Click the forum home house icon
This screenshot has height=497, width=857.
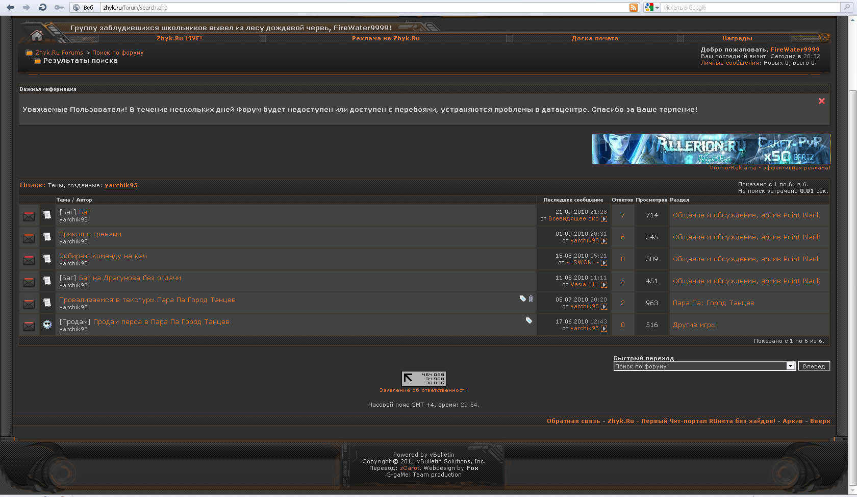[37, 35]
